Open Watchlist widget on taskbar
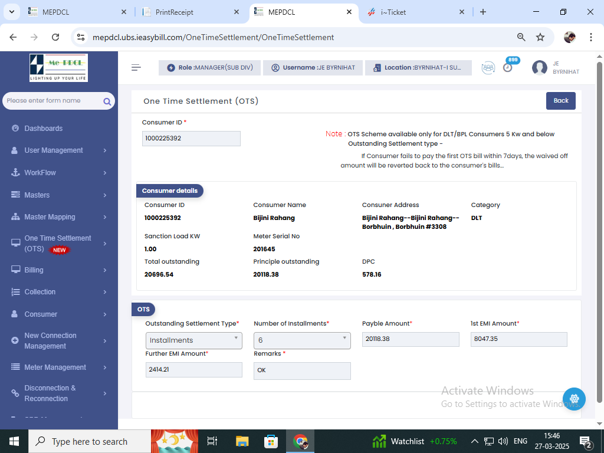604x453 pixels. click(415, 441)
